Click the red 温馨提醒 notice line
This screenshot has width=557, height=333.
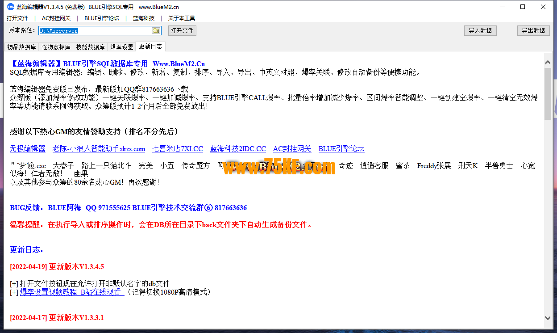coord(161,225)
